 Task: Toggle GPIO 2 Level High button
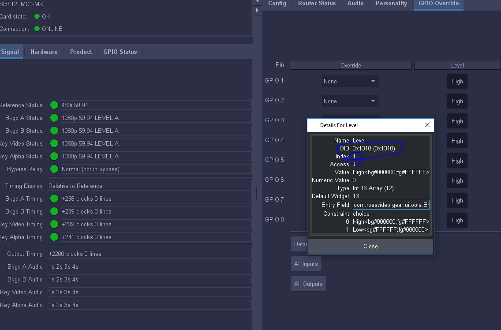(x=457, y=101)
